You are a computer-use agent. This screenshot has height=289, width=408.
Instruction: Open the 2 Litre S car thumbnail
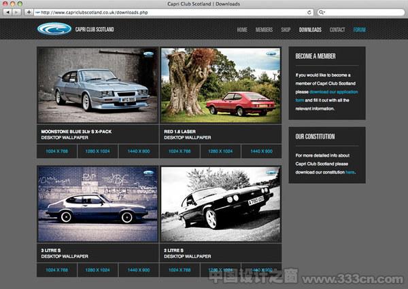click(220, 204)
